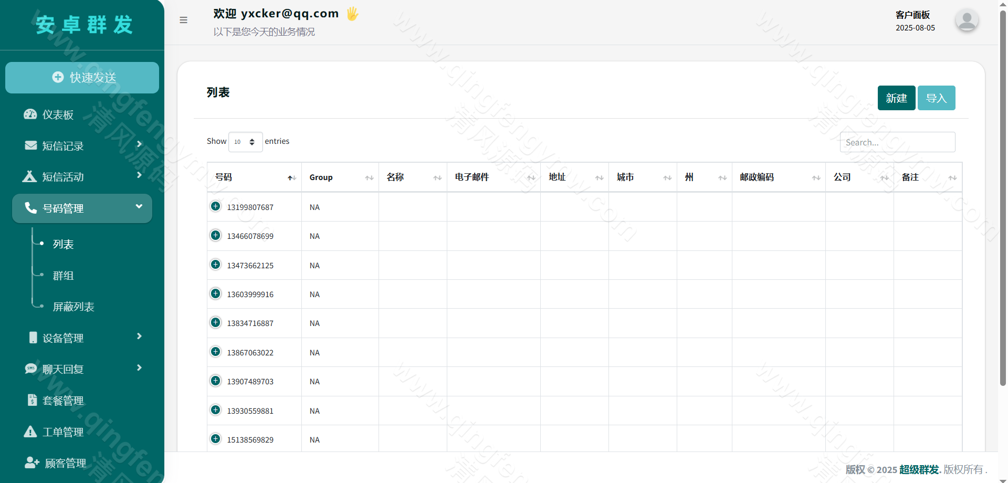This screenshot has width=1008, height=483.
Task: Click the 客户面板 label in header
Action: pos(912,15)
